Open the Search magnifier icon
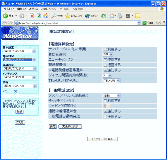This screenshot has width=167, height=160. coord(54,16)
